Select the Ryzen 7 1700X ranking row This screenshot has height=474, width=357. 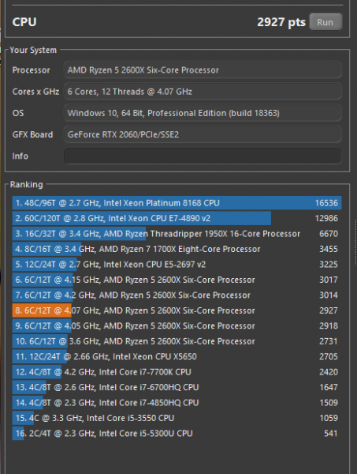click(177, 249)
